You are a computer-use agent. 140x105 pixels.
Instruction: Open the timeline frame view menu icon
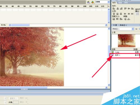[109, 6]
